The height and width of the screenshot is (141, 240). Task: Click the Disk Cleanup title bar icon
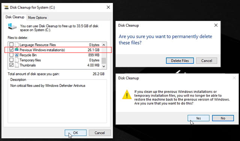6,7
